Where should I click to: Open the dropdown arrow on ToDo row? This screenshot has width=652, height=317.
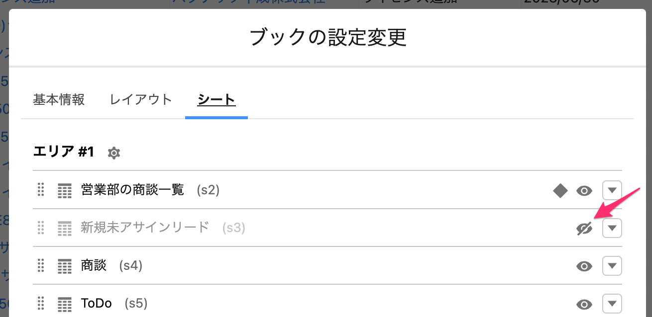click(x=612, y=304)
